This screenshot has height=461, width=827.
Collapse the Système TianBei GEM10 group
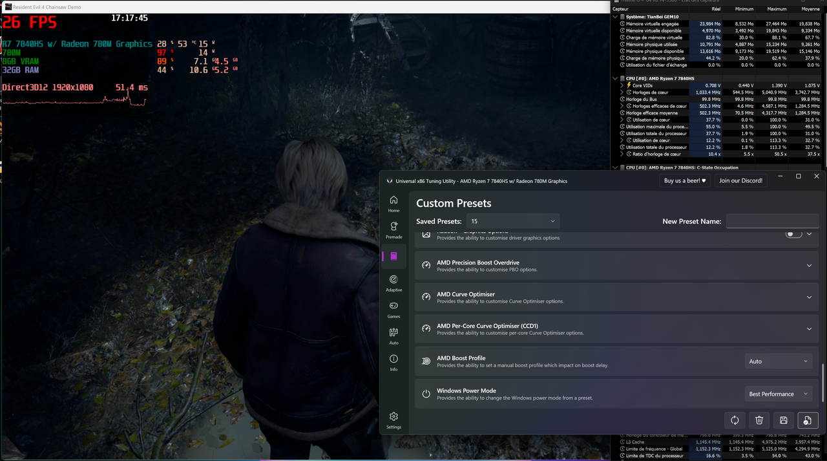click(615, 17)
